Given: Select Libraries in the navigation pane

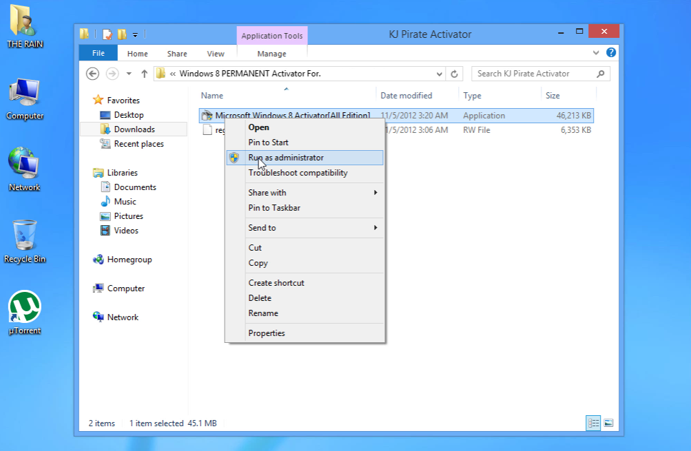Looking at the screenshot, I should tap(123, 173).
